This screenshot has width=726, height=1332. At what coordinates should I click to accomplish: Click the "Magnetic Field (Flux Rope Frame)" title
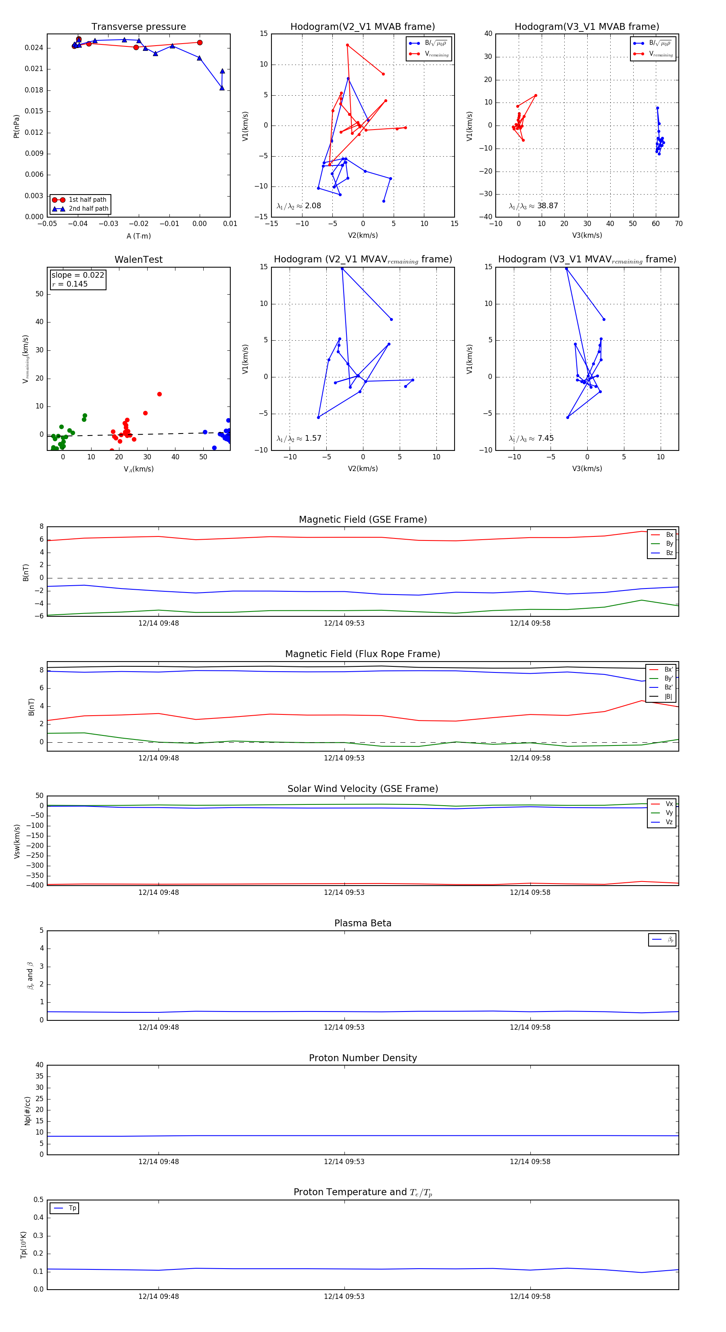363,654
